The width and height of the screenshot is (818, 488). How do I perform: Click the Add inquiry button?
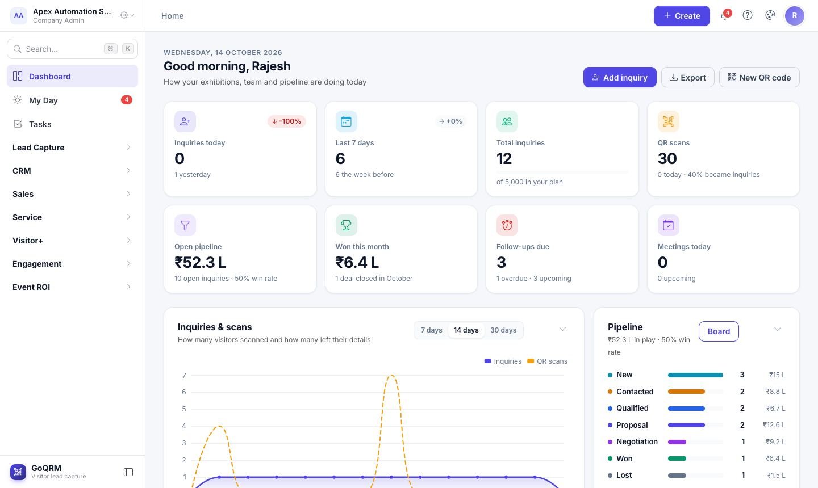(x=620, y=78)
